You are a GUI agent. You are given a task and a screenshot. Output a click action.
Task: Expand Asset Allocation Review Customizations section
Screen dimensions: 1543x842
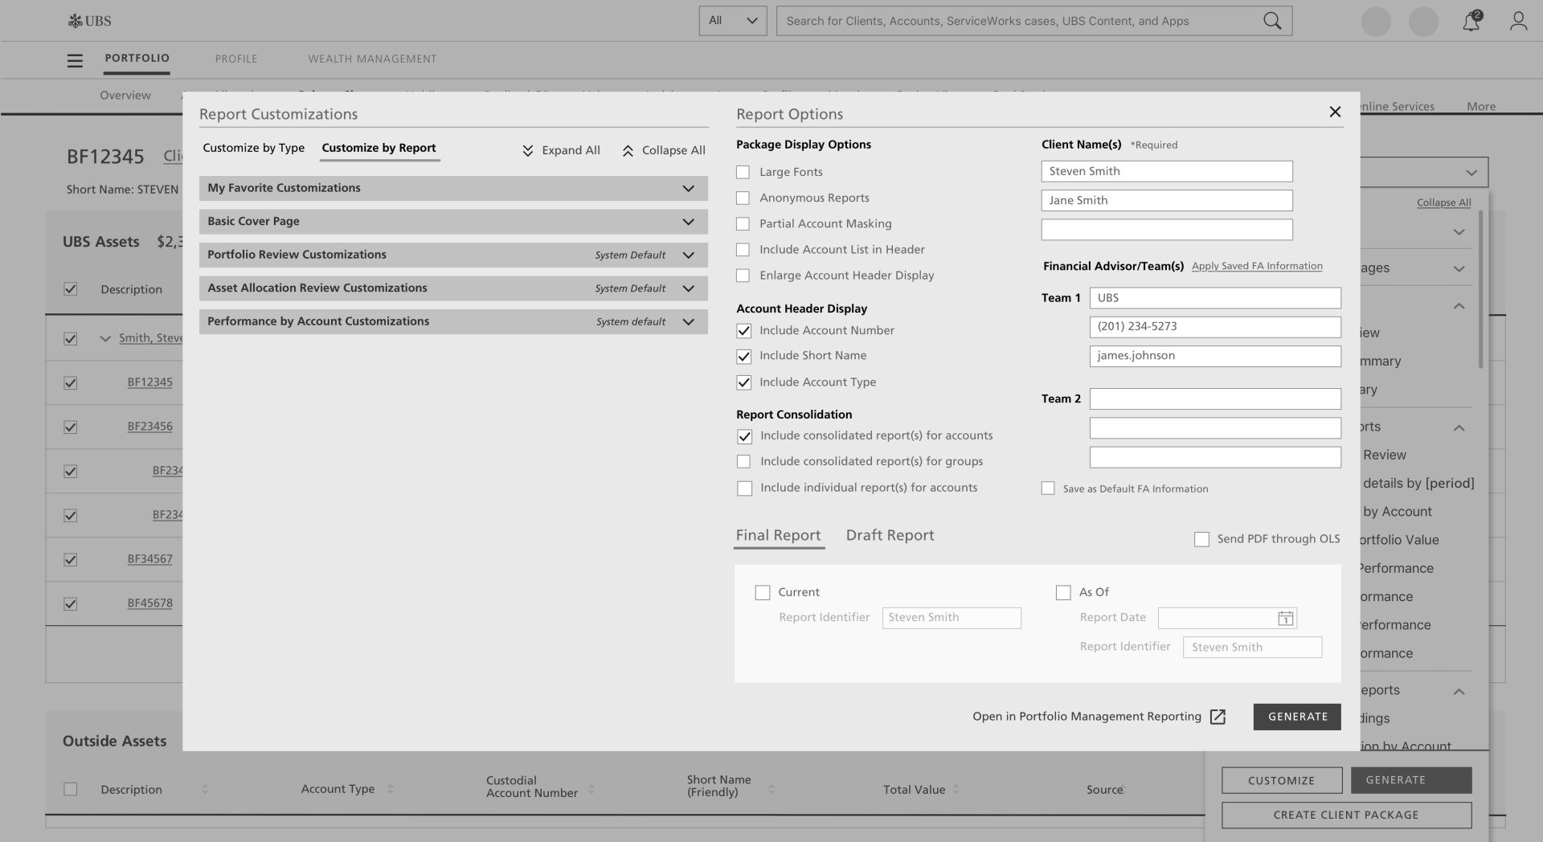[453, 288]
